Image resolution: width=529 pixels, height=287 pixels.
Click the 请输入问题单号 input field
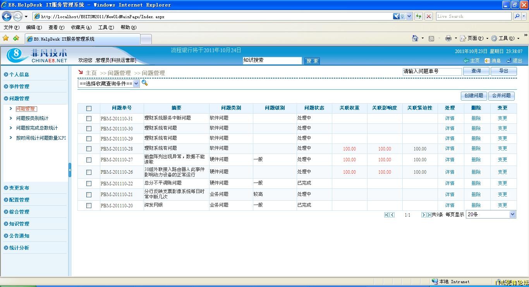click(432, 72)
